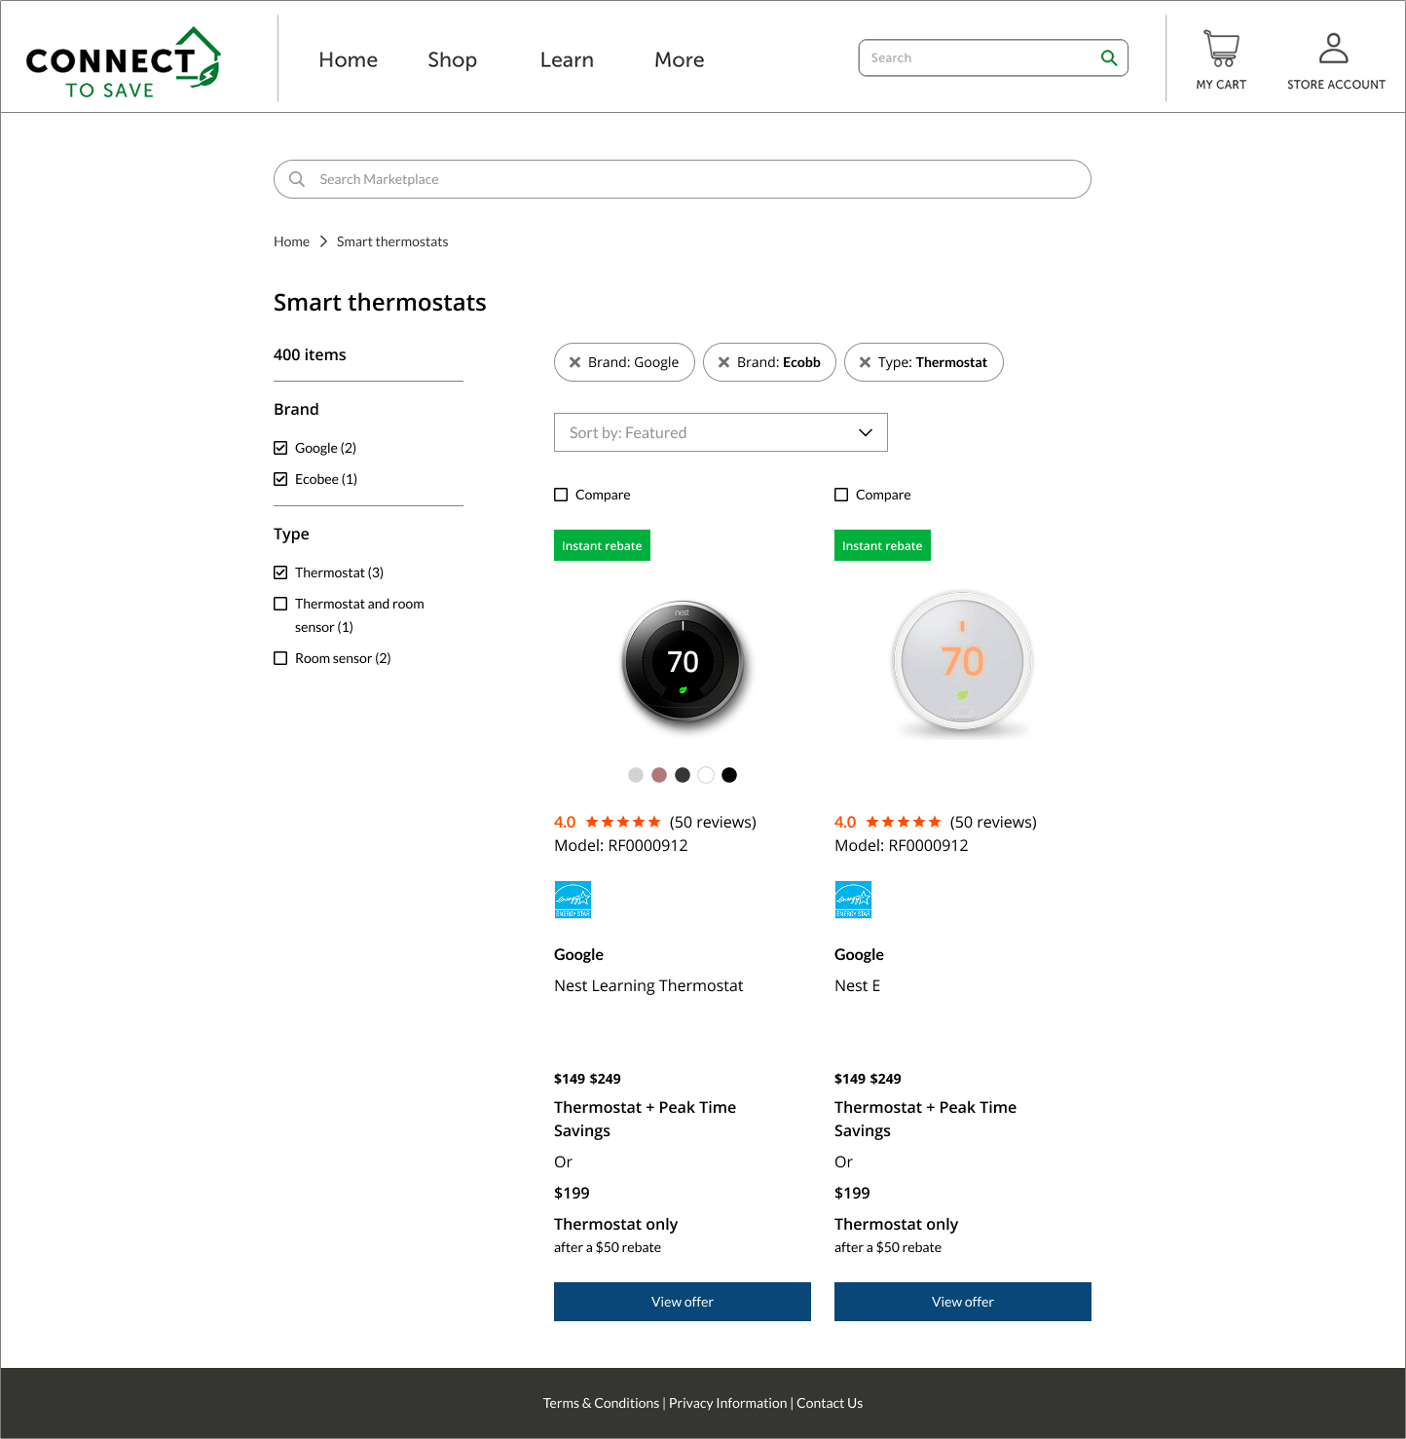Open My Cart icon

tap(1221, 49)
